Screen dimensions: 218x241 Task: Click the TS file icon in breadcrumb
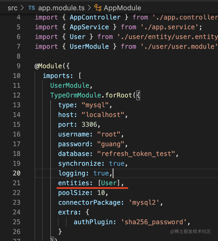click(32, 8)
